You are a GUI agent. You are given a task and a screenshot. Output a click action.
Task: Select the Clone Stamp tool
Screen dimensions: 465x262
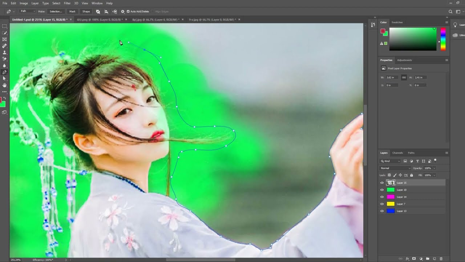tap(4, 52)
